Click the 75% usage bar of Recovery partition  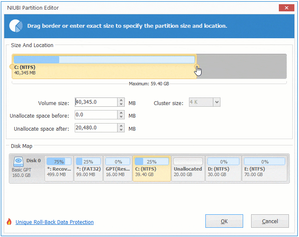pos(59,162)
